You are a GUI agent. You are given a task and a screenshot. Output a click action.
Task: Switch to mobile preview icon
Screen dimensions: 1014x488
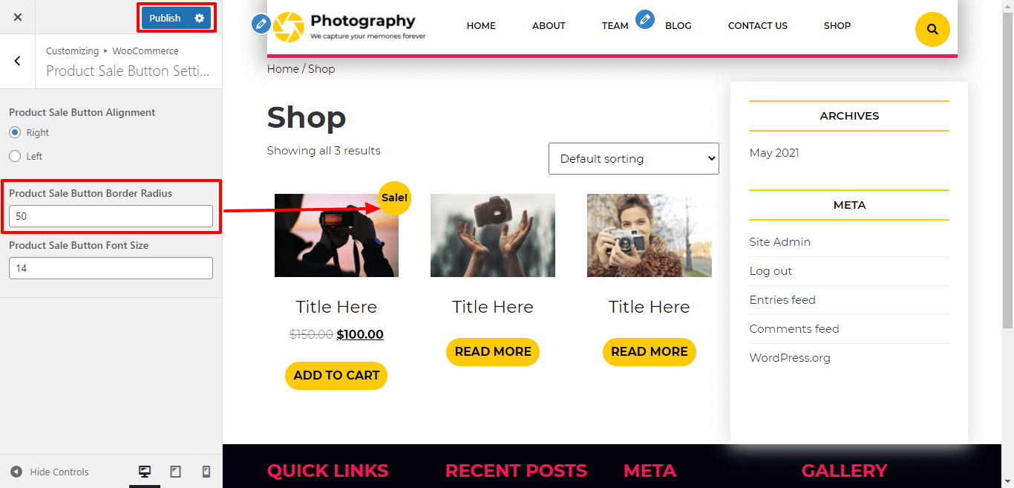[x=206, y=472]
